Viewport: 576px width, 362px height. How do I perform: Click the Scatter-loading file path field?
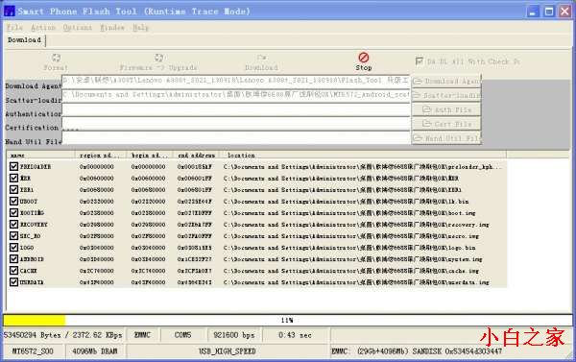click(x=236, y=95)
